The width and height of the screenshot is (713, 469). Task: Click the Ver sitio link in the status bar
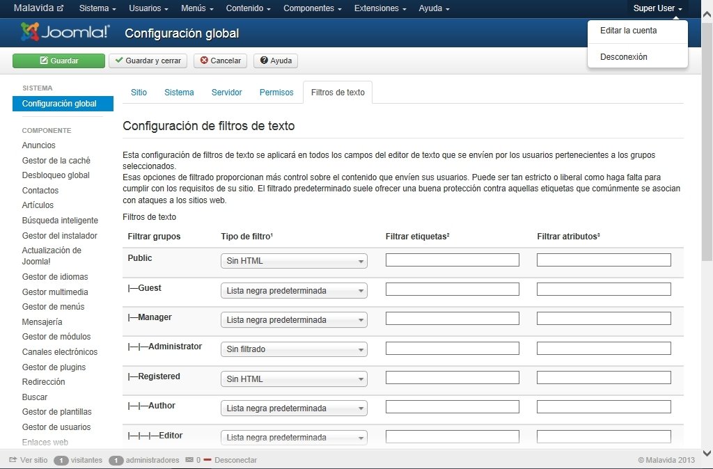click(28, 460)
